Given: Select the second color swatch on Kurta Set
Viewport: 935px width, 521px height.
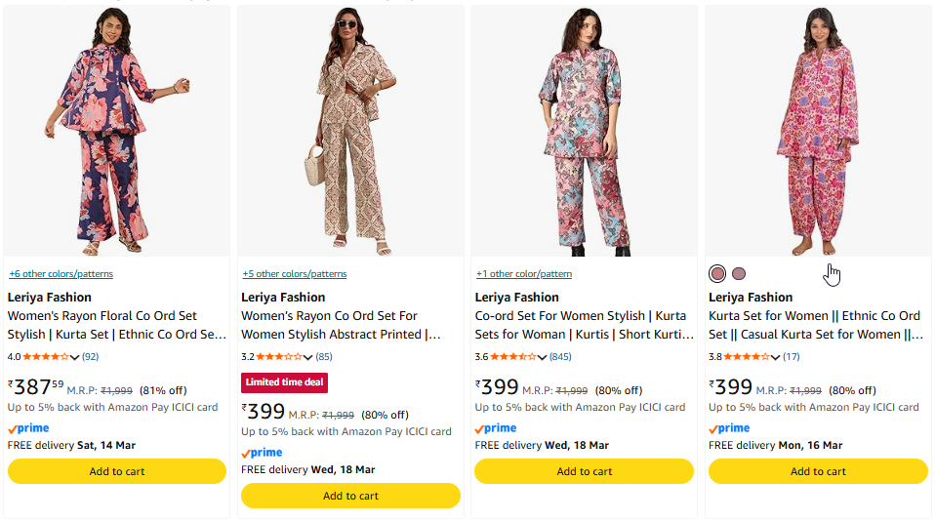Looking at the screenshot, I should coord(739,274).
